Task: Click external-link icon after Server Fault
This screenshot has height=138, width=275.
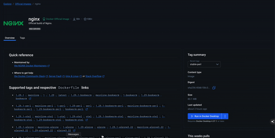Action: (x=63, y=76)
